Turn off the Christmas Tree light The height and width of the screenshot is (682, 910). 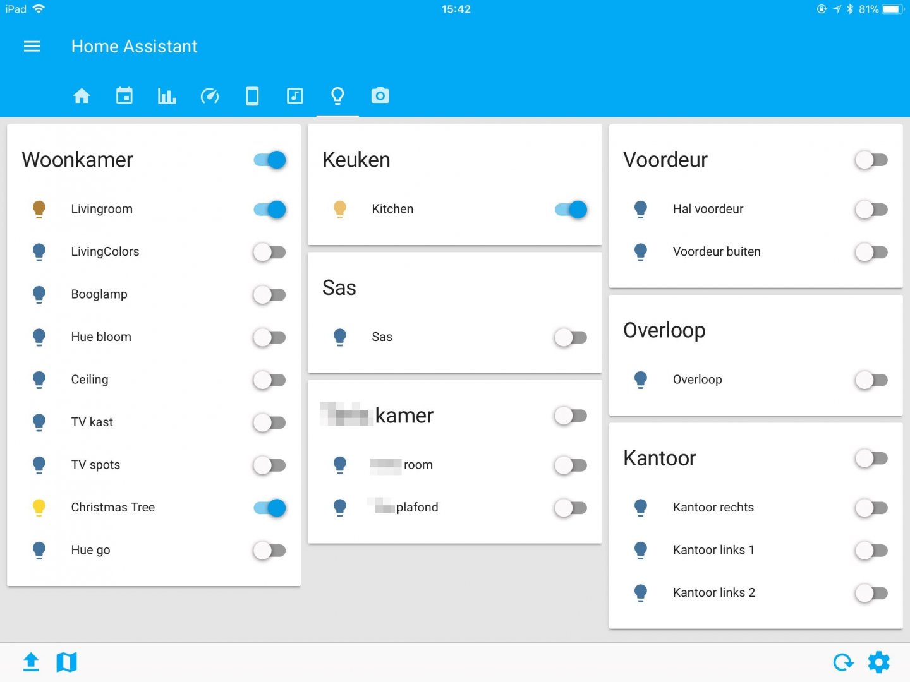[x=270, y=508]
